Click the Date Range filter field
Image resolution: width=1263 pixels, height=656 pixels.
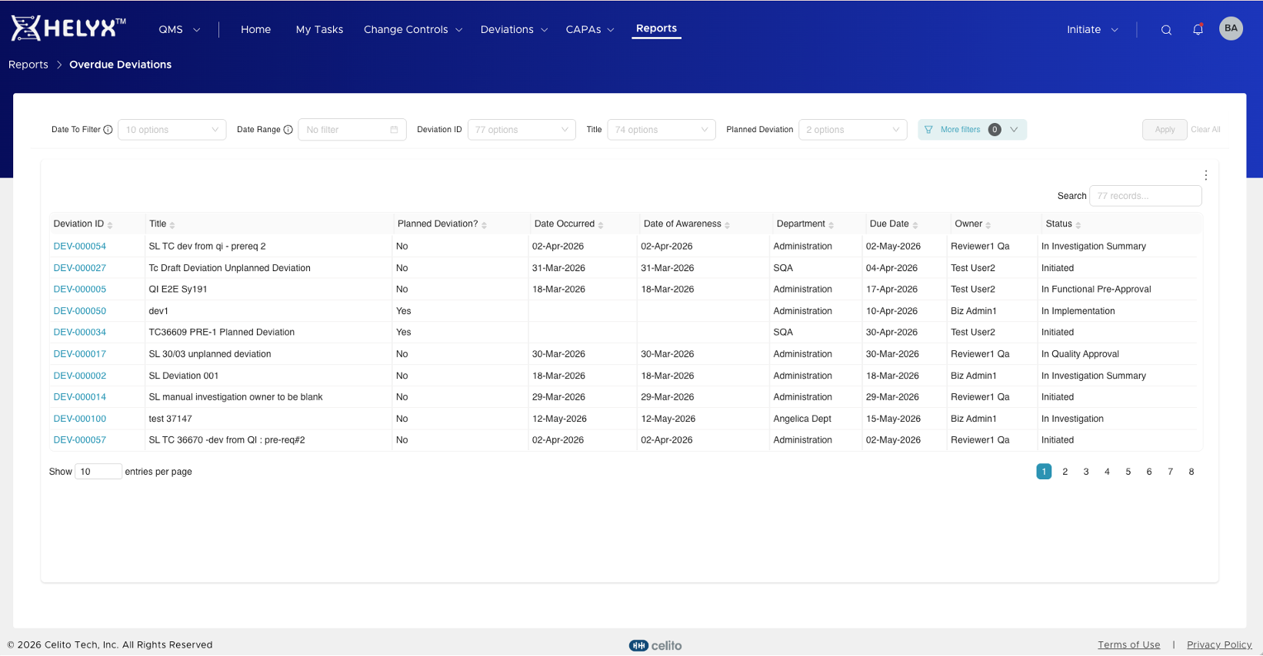(x=352, y=130)
